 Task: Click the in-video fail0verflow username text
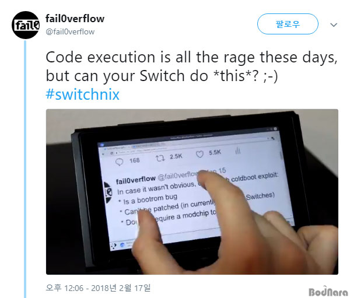click(135, 180)
